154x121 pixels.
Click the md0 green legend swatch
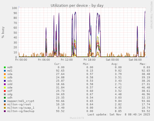(x=5, y=67)
